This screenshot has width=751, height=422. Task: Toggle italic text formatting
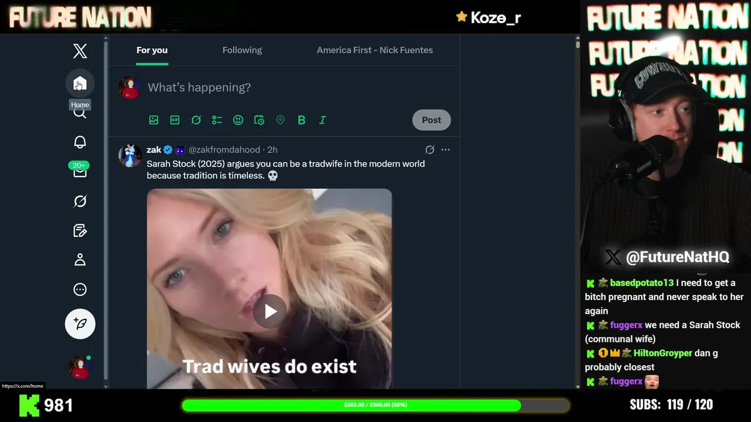coord(323,120)
